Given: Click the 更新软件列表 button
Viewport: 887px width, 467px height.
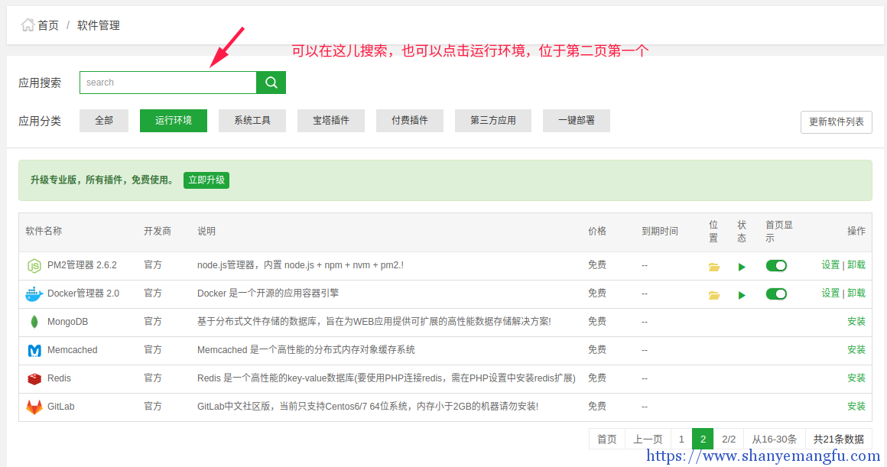Looking at the screenshot, I should coord(836,122).
